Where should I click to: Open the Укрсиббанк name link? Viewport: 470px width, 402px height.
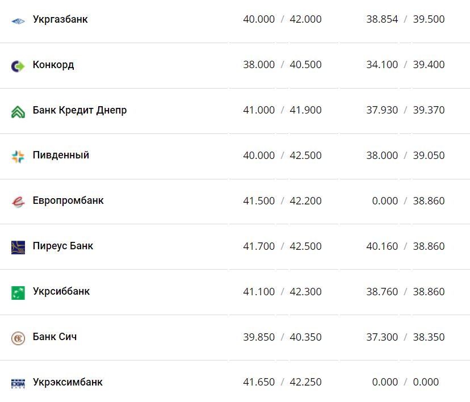61,291
